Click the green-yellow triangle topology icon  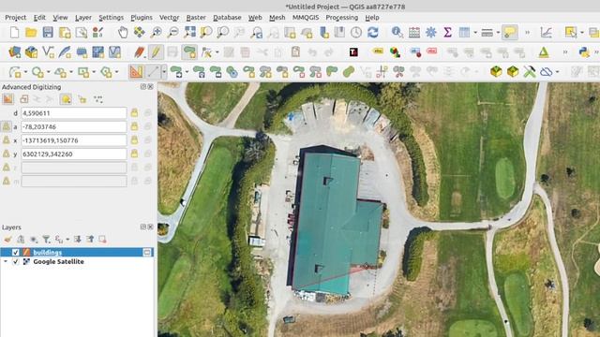coord(544,52)
